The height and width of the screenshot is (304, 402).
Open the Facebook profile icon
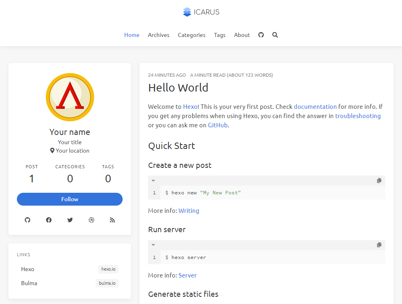click(49, 220)
